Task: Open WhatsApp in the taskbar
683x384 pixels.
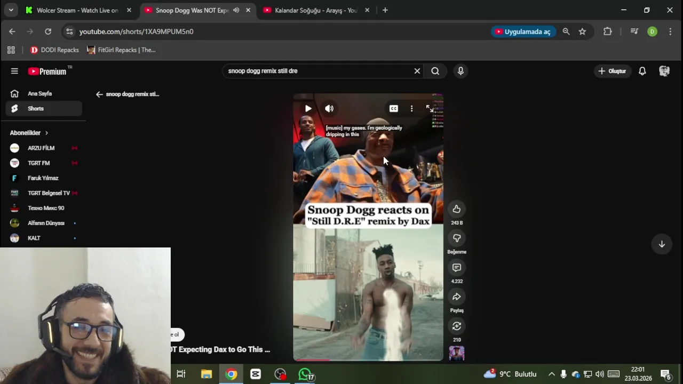Action: pos(305,374)
